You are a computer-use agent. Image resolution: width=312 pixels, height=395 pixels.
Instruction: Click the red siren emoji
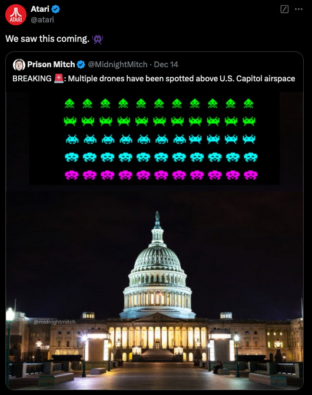click(x=59, y=78)
